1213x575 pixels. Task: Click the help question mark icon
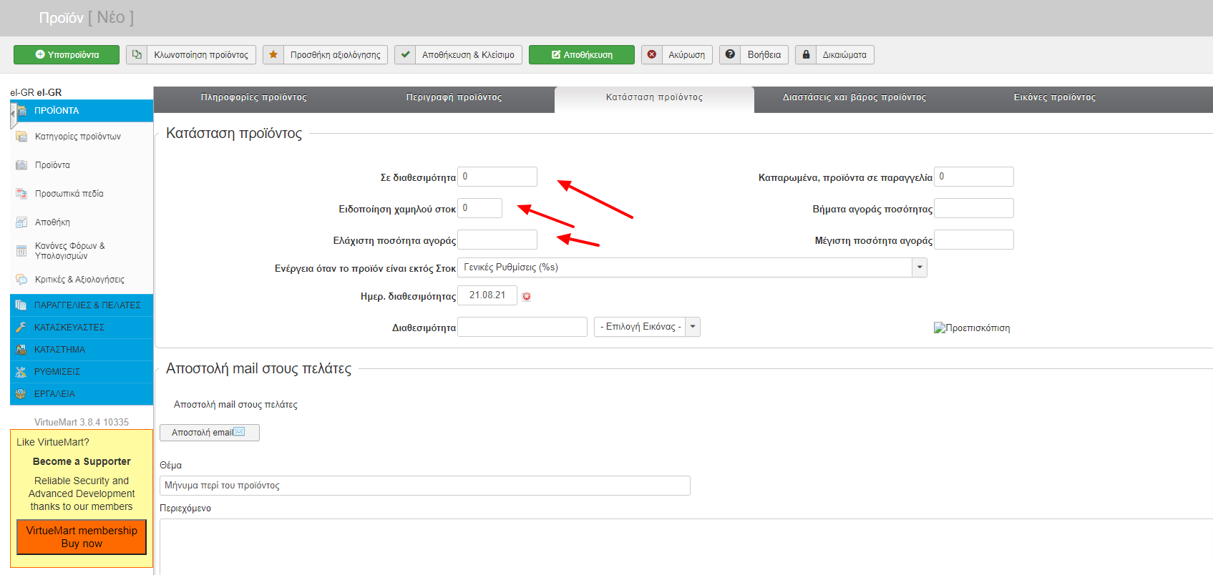pos(730,54)
